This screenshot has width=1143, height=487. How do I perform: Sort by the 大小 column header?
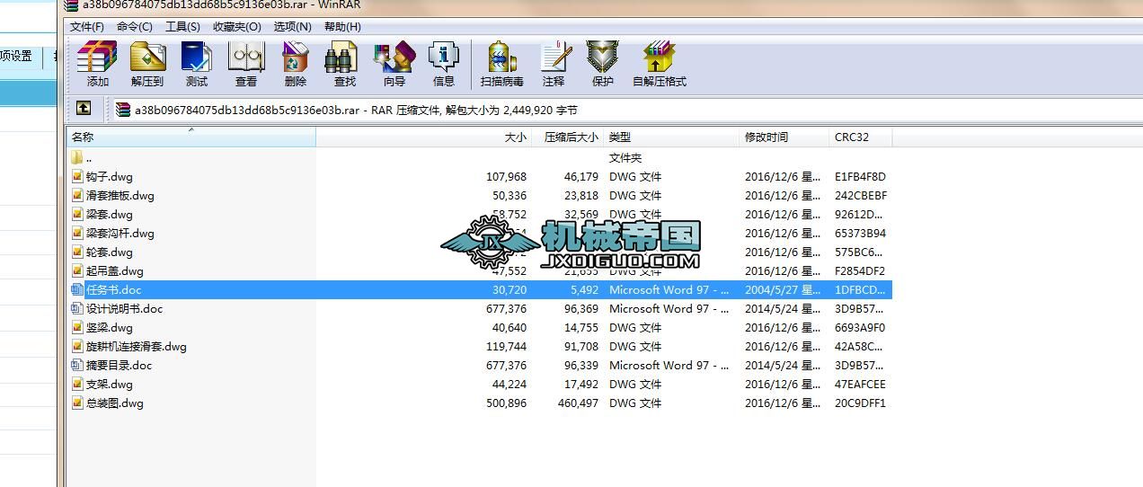coord(424,137)
